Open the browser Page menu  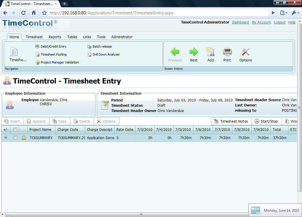[284, 13]
